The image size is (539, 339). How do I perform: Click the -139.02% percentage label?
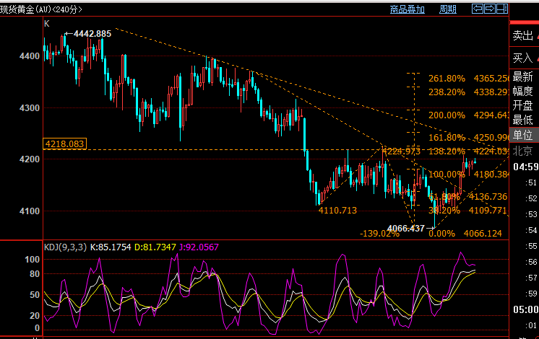pos(379,234)
